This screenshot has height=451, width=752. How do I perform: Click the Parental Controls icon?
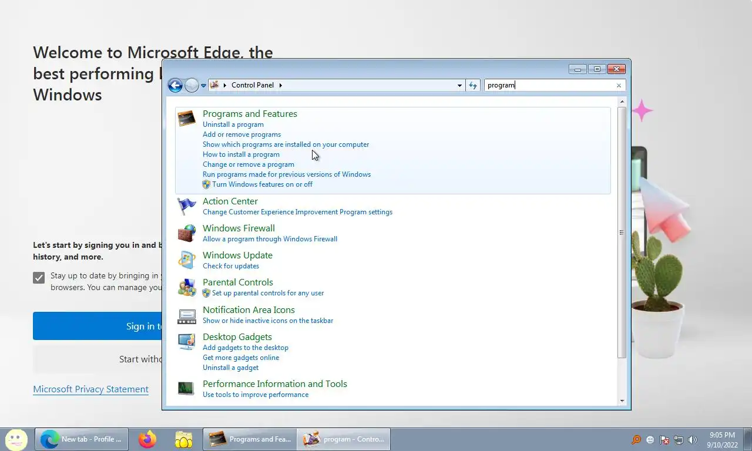187,287
